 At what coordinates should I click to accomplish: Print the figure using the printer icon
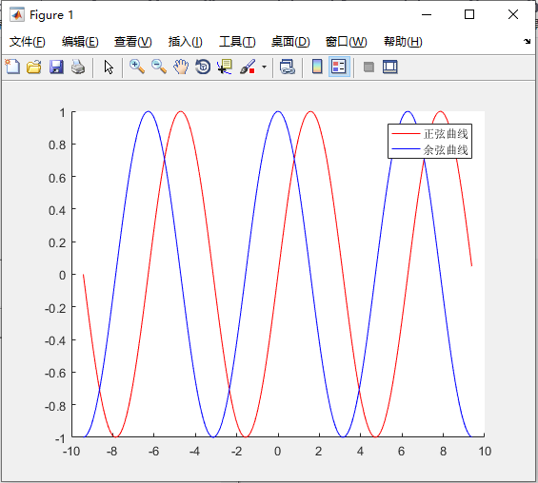click(x=78, y=67)
